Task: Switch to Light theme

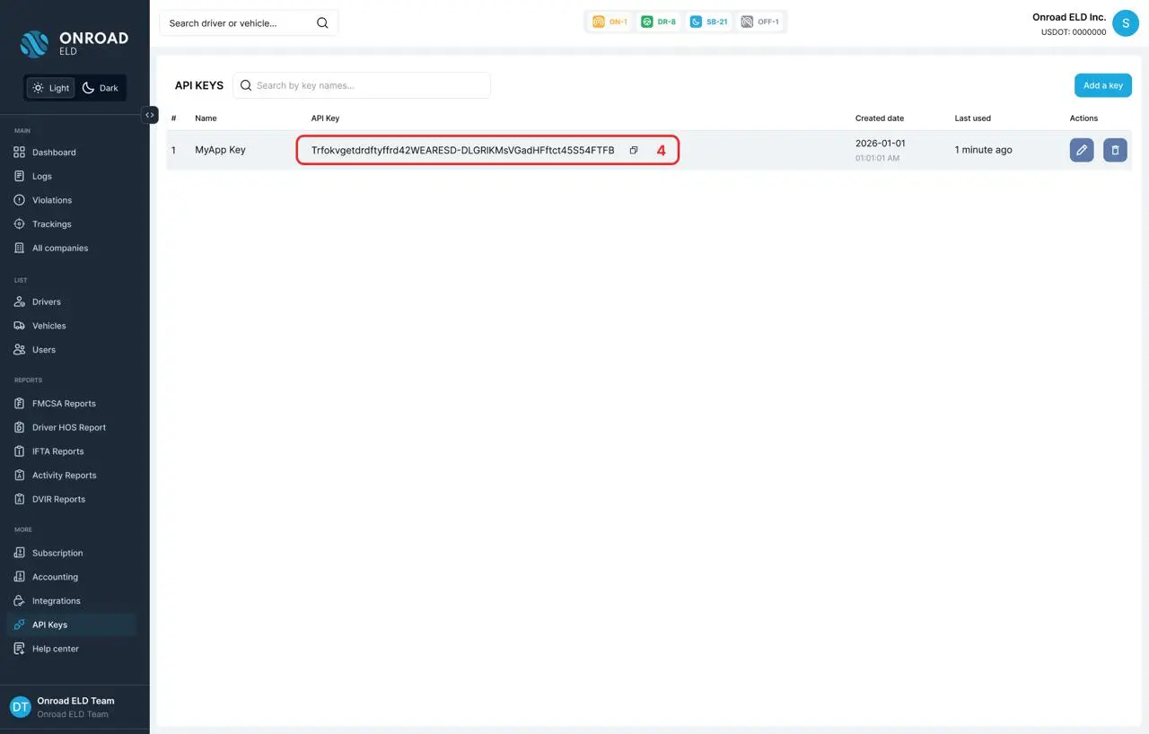Action: (x=51, y=88)
